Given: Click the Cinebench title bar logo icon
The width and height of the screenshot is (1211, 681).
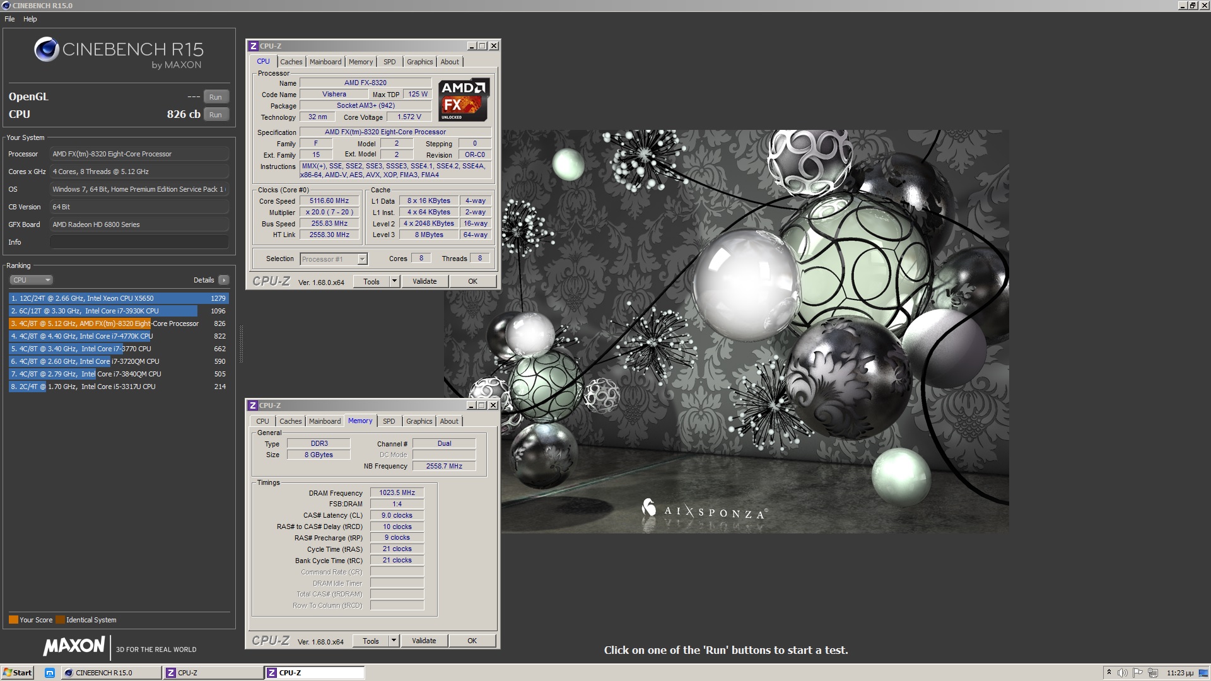Looking at the screenshot, I should click(6, 6).
